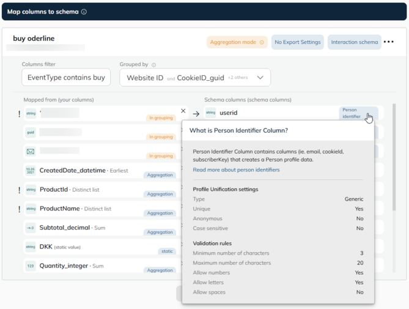Click In grouping tag on guid row
Viewport: 409px width, 309px height.
pyautogui.click(x=161, y=136)
